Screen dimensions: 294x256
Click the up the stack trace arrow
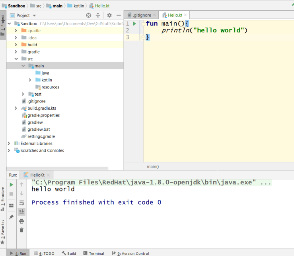pos(21,185)
